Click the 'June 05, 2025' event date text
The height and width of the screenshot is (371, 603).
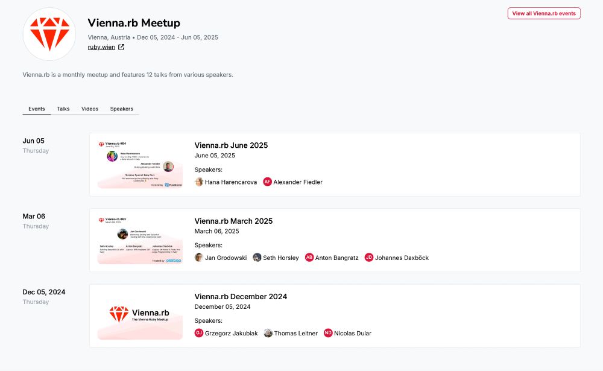pyautogui.click(x=215, y=156)
